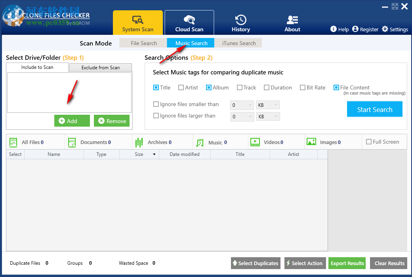Image resolution: width=412 pixels, height=277 pixels.
Task: Click the Wasted Space status text
Action: coord(133,263)
